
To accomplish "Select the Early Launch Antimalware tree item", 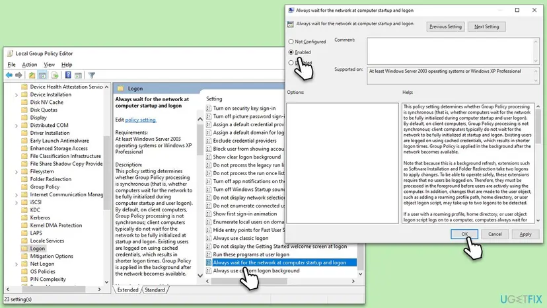I will [x=59, y=141].
